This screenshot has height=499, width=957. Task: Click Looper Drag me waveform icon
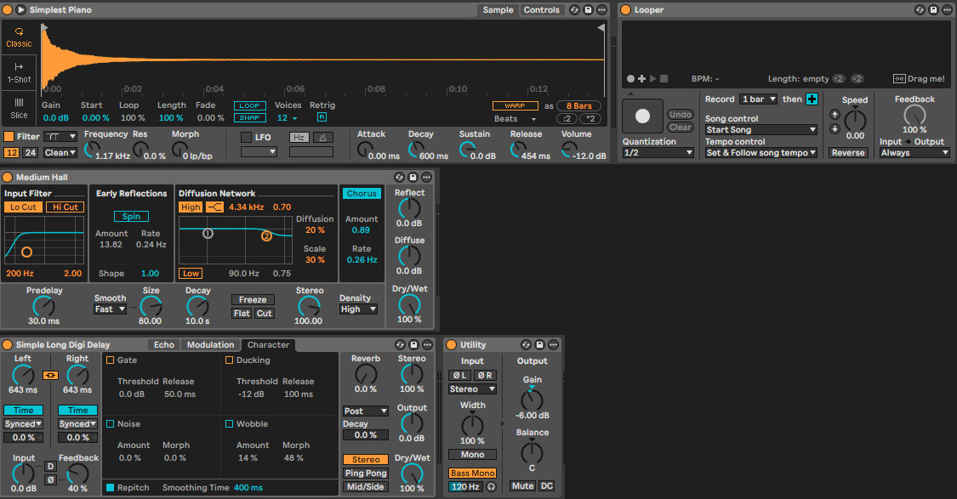899,79
